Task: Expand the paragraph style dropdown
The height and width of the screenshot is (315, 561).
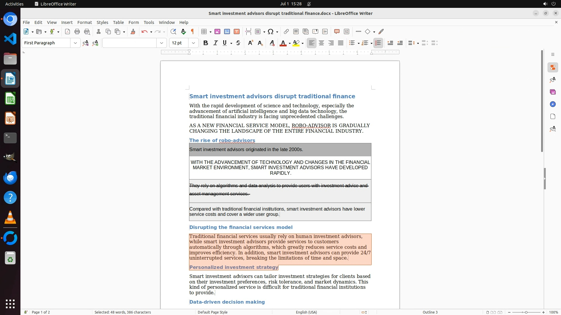Action: 75,43
